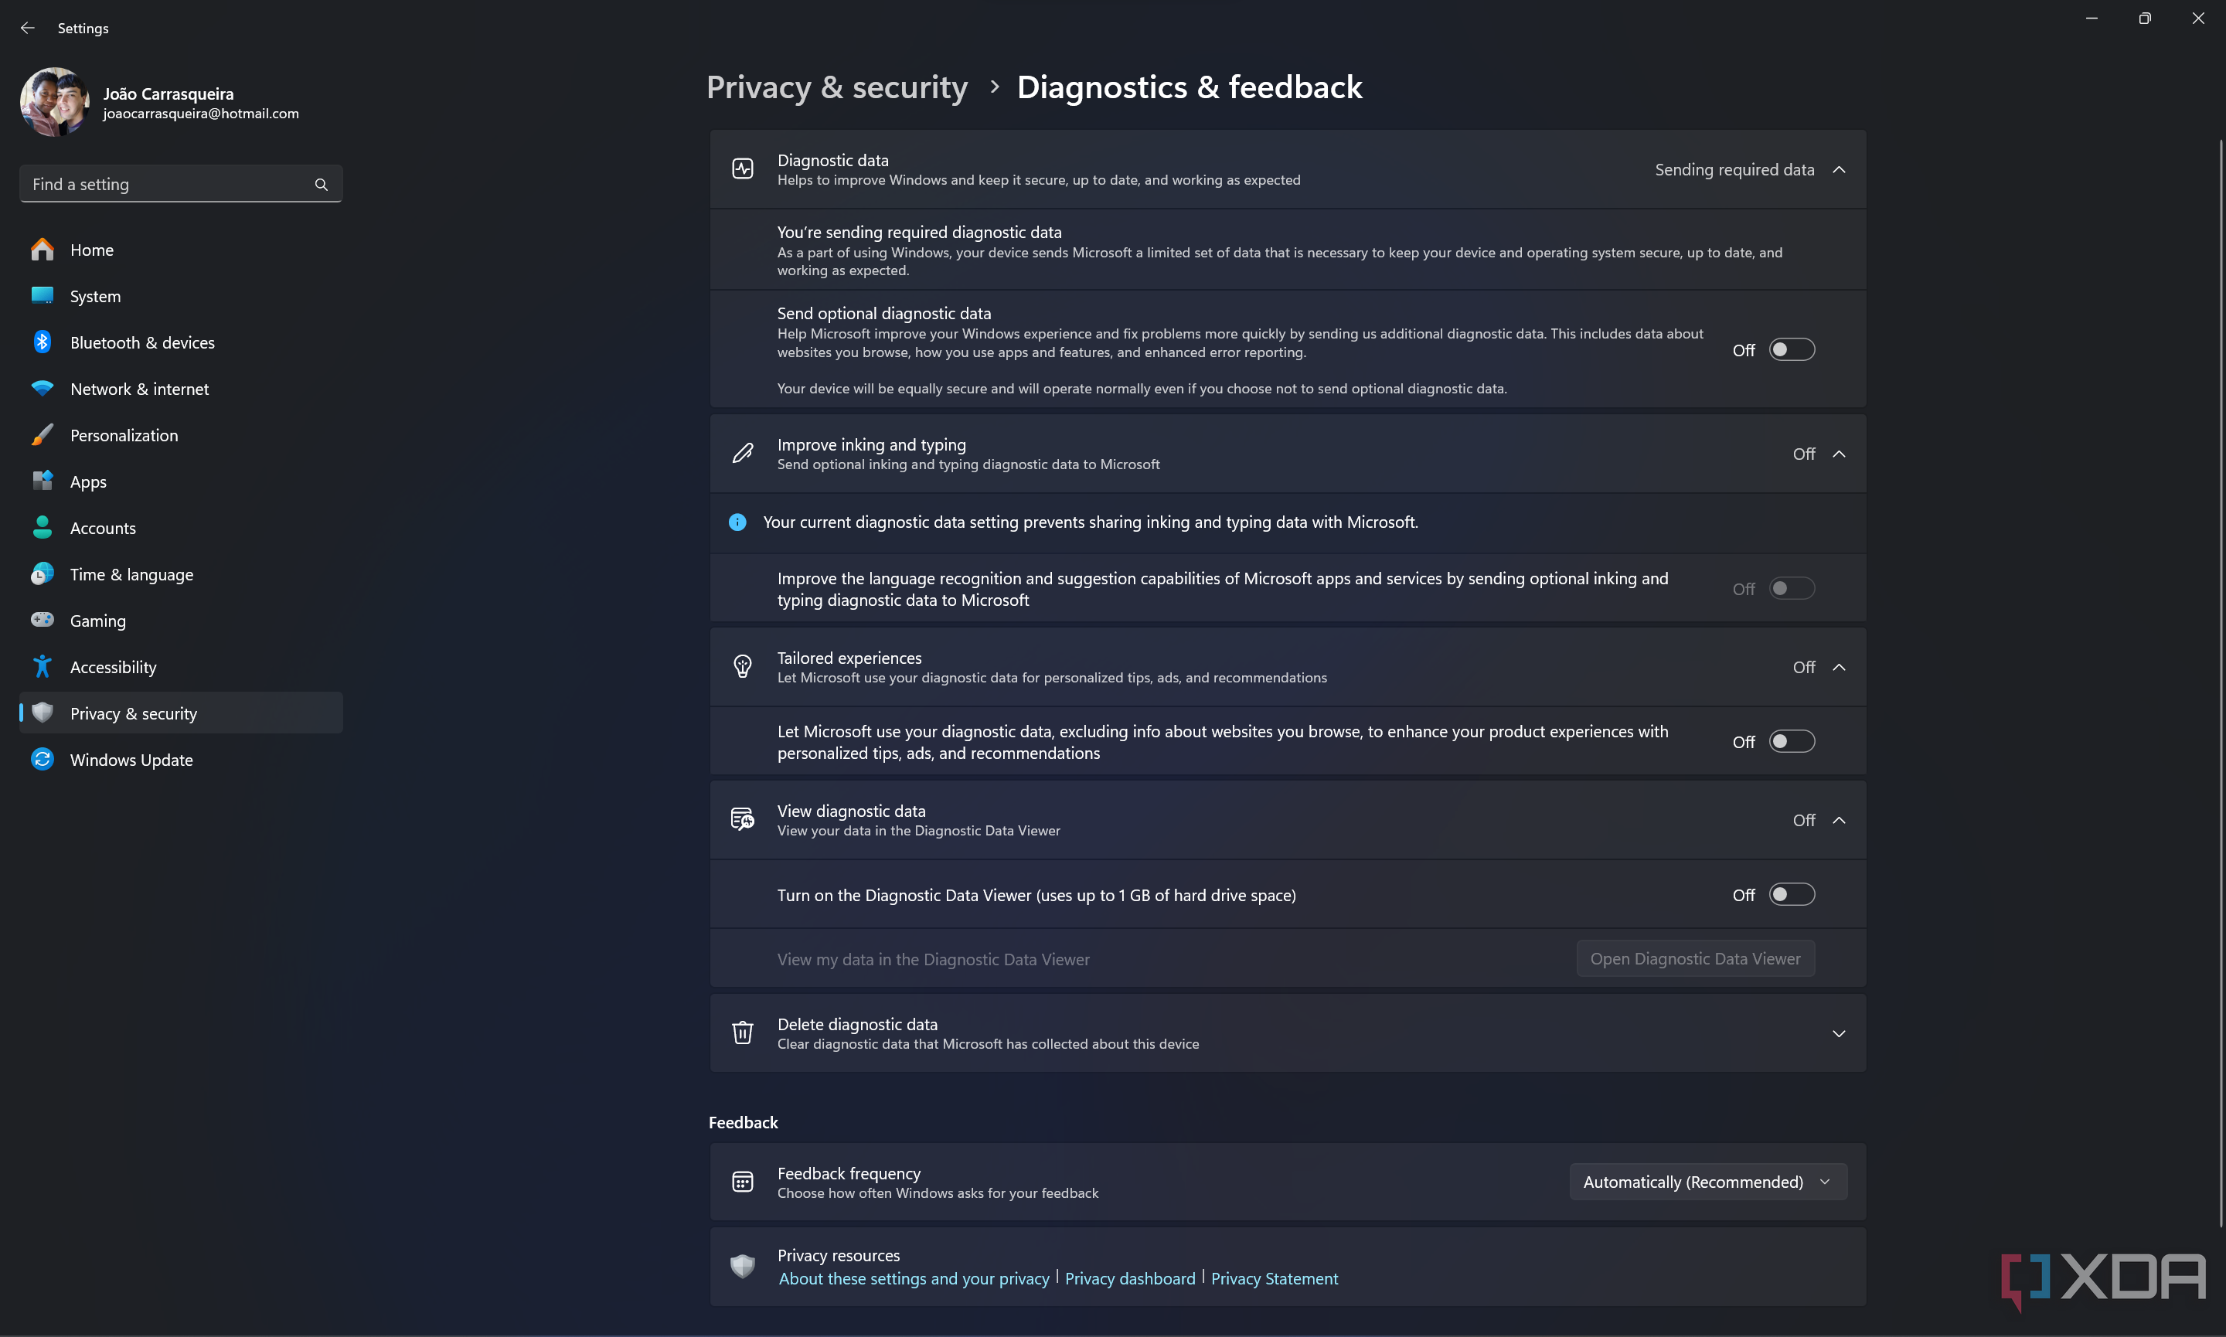Open the Privacy Statement link
Viewport: 2226px width, 1337px height.
(1274, 1278)
